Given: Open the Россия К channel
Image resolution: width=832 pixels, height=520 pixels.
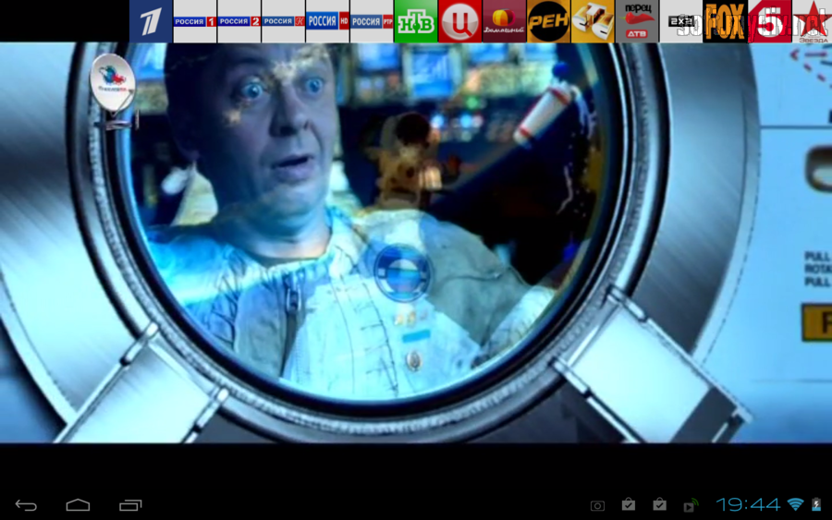Looking at the screenshot, I should coord(284,21).
